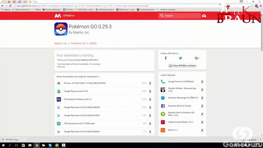This screenshot has width=263, height=148.
Task: Click the Google Phone app icon
Action: 163,82
